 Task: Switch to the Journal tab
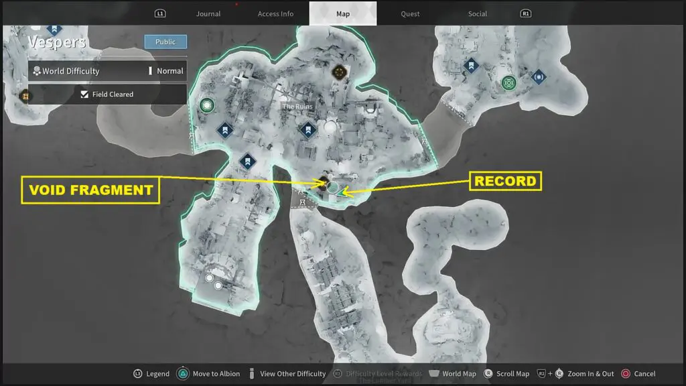click(208, 13)
